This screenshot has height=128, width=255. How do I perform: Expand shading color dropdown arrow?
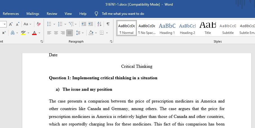(96, 33)
